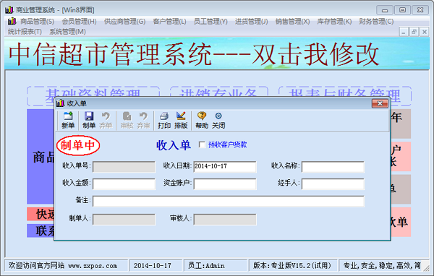434x276 pixels.
Task: Minimize the inner MDI child window
Action: pos(404,32)
